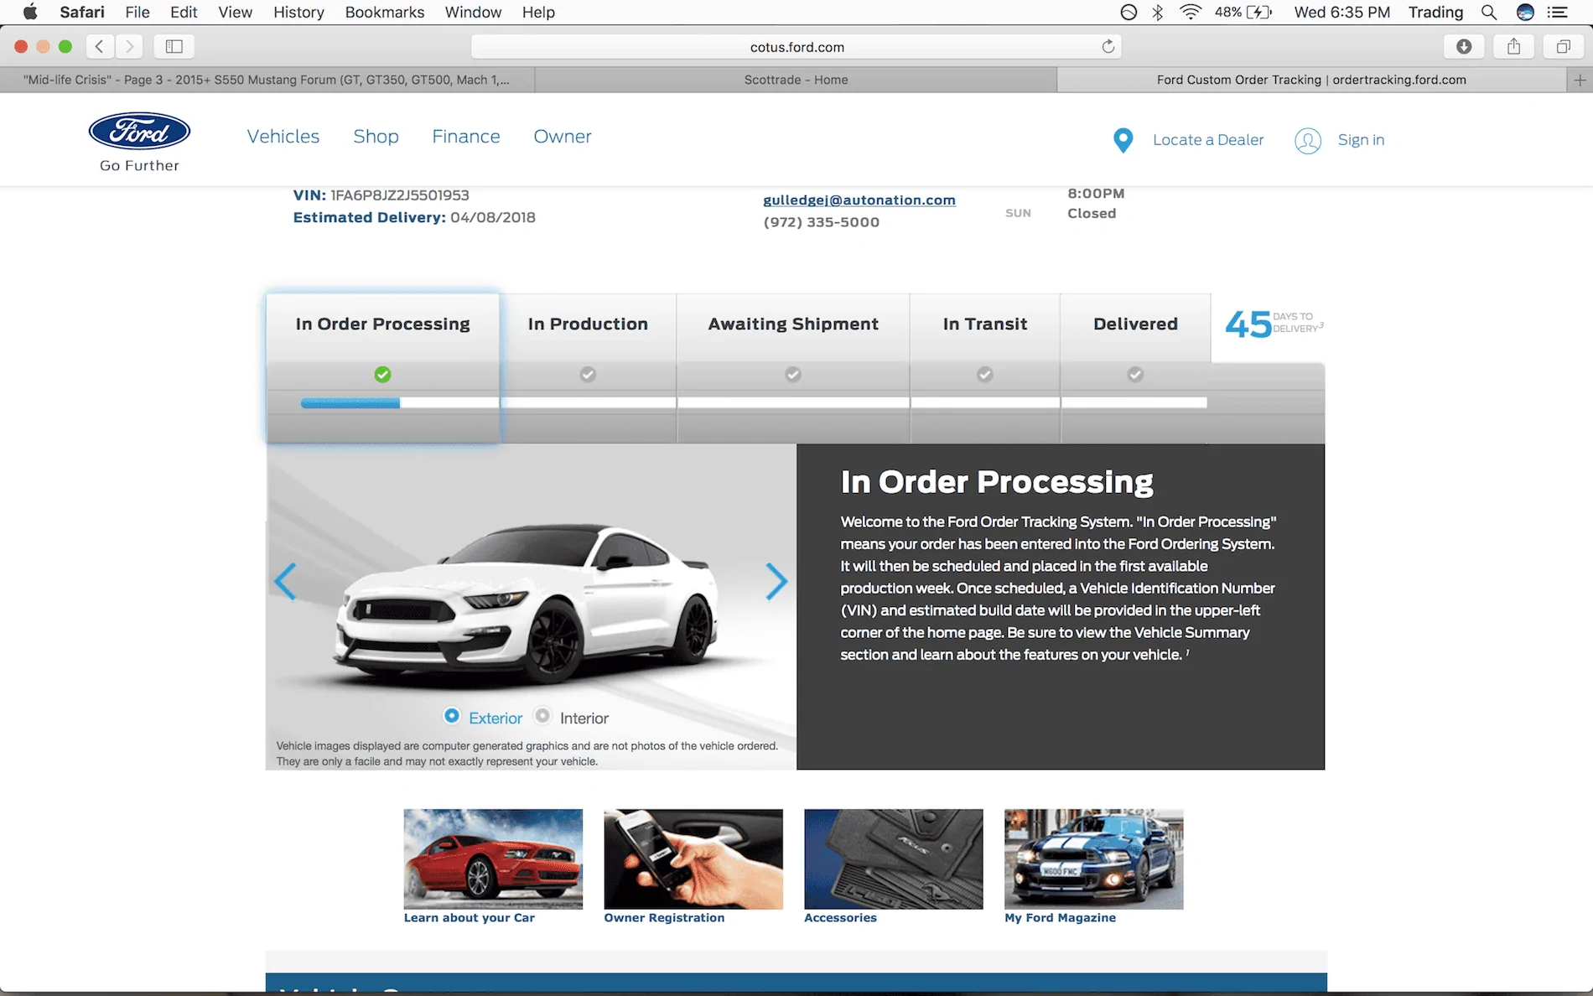
Task: Open the Vehicles navigation menu
Action: [x=283, y=137]
